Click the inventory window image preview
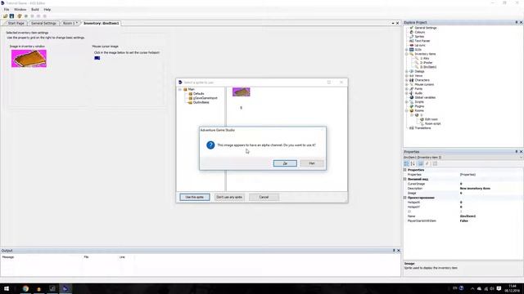The height and width of the screenshot is (294, 524). (29, 58)
